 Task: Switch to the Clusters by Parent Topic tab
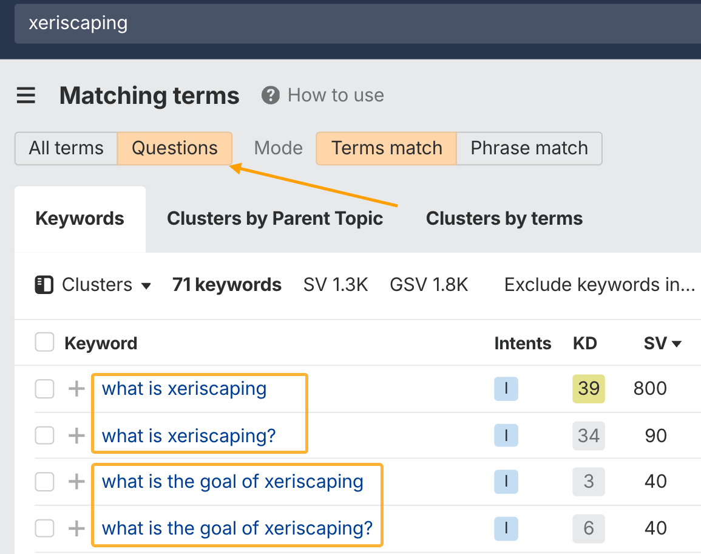tap(276, 218)
